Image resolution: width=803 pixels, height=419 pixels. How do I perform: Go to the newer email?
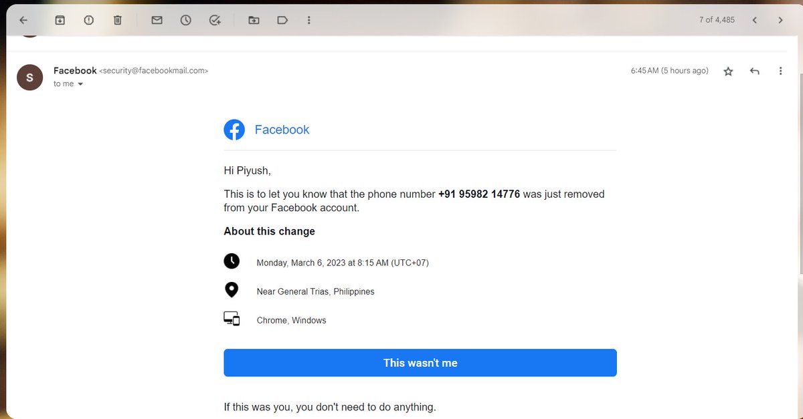[754, 20]
